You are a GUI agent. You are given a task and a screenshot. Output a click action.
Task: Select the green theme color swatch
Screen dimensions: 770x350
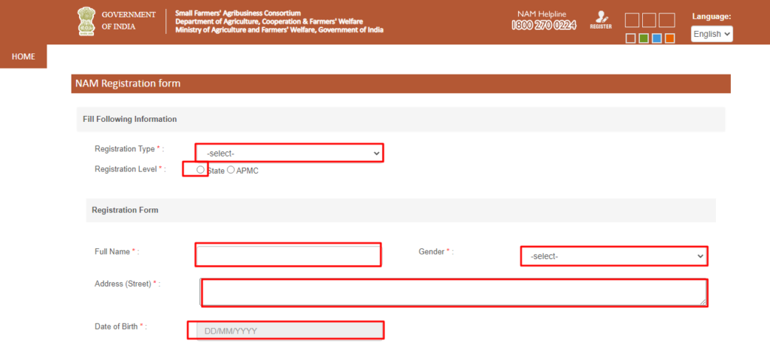point(644,38)
